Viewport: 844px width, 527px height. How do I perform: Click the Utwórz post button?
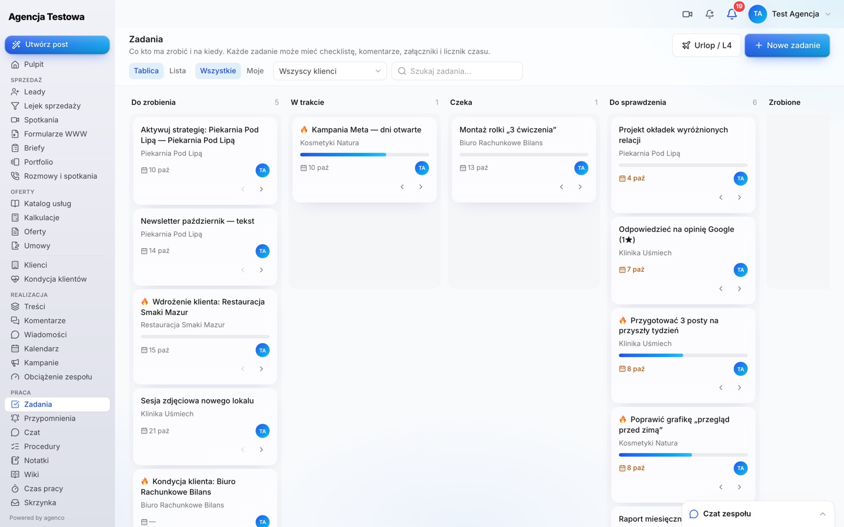tap(57, 45)
